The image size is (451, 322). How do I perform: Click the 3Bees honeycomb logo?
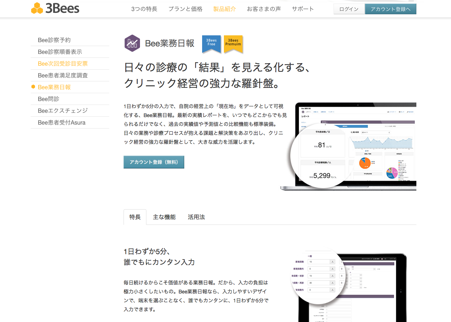pyautogui.click(x=55, y=8)
